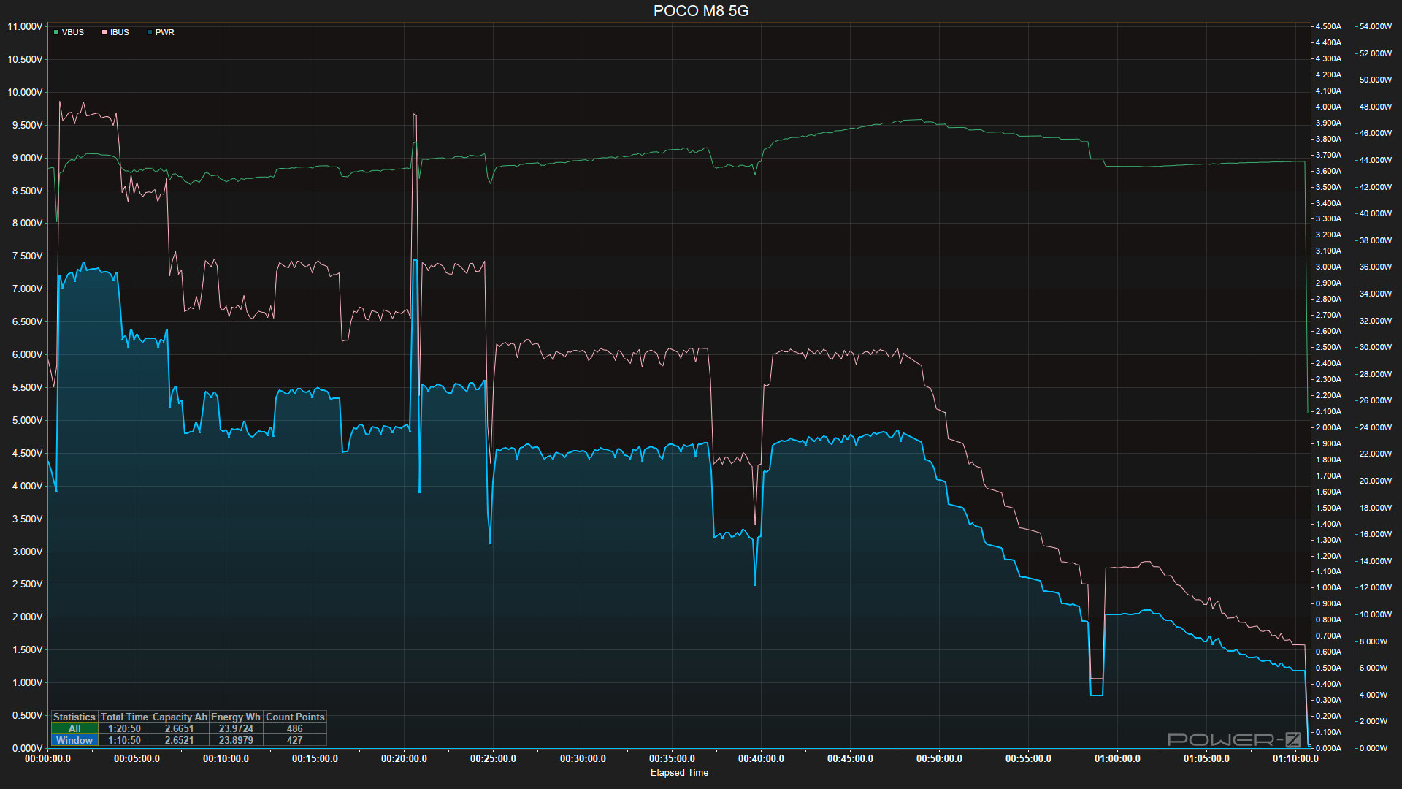Toggle the IBUS series legend label
The image size is (1402, 789).
(120, 32)
